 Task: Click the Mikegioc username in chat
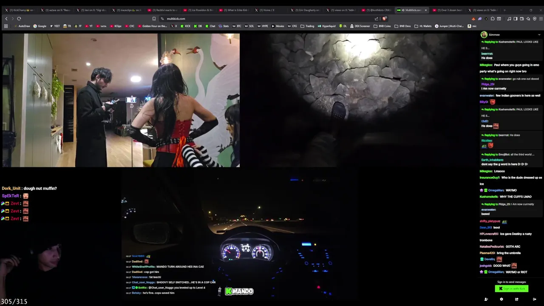coord(486,65)
